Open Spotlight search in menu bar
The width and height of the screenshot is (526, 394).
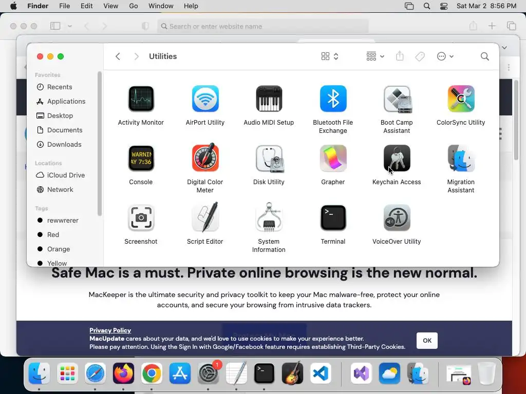tap(427, 6)
